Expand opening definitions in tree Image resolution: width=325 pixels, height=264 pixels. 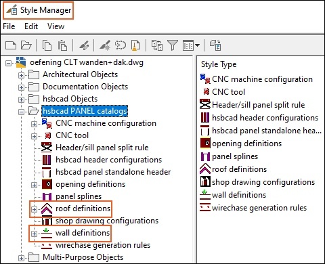click(34, 185)
